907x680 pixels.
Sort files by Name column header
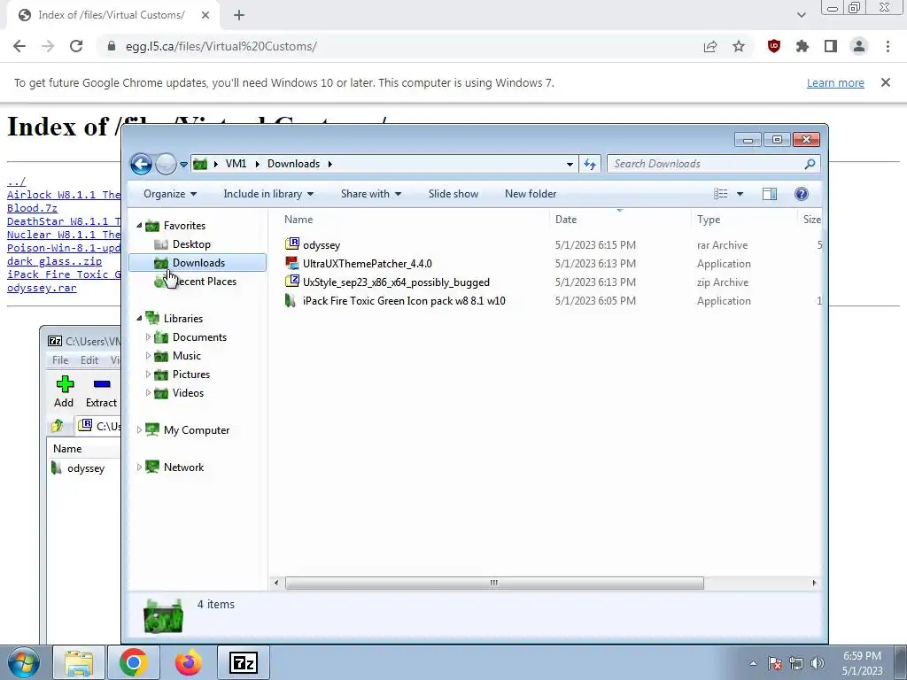point(298,220)
